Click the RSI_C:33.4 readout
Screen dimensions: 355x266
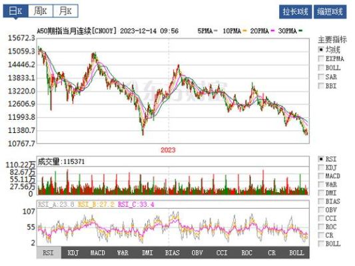[136, 205]
